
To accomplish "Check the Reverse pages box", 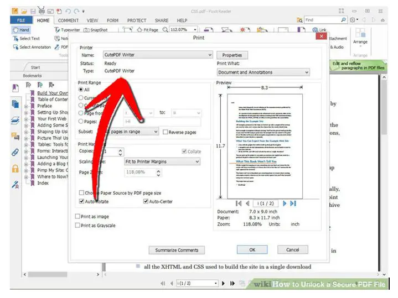I will tap(166, 132).
